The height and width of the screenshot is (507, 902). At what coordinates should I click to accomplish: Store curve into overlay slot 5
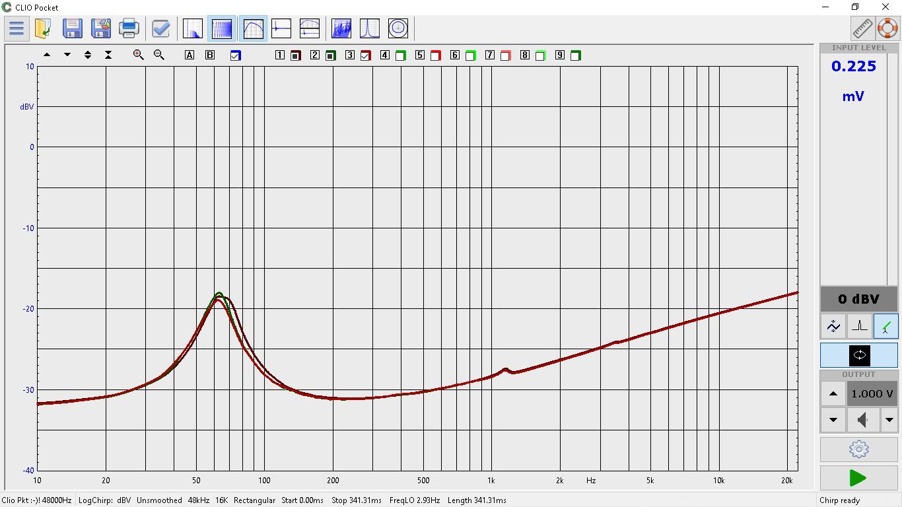tap(420, 55)
